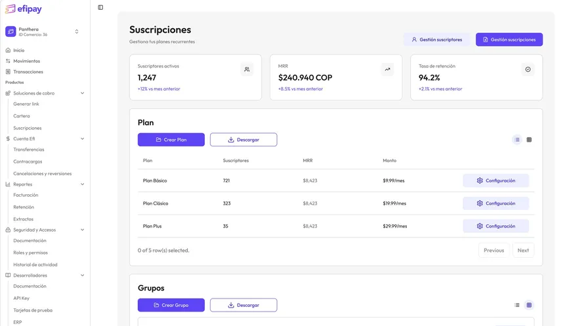
Task: Click the Inicio home icon
Action: pos(8,51)
